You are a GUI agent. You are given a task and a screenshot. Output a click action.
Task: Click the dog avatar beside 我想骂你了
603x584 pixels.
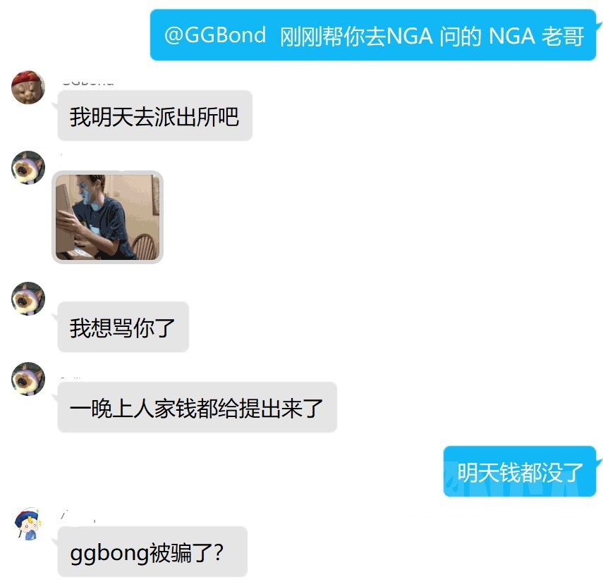pyautogui.click(x=28, y=299)
